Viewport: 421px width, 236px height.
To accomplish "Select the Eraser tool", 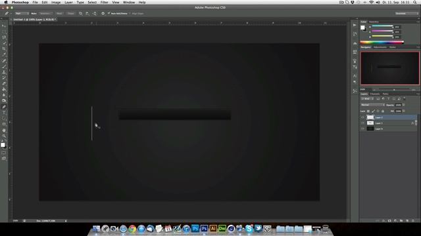I will click(4, 84).
